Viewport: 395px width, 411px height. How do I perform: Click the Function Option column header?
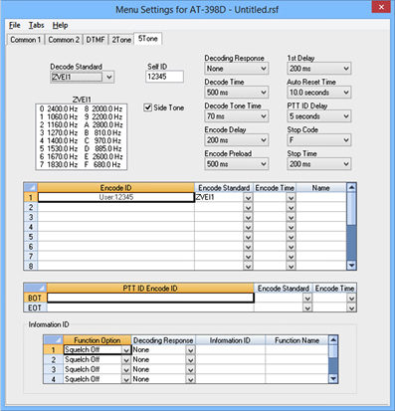click(x=98, y=340)
